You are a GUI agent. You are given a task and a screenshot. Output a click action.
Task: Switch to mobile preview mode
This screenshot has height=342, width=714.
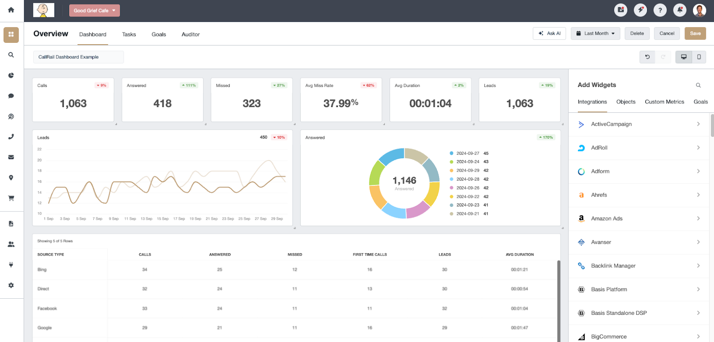tap(699, 57)
